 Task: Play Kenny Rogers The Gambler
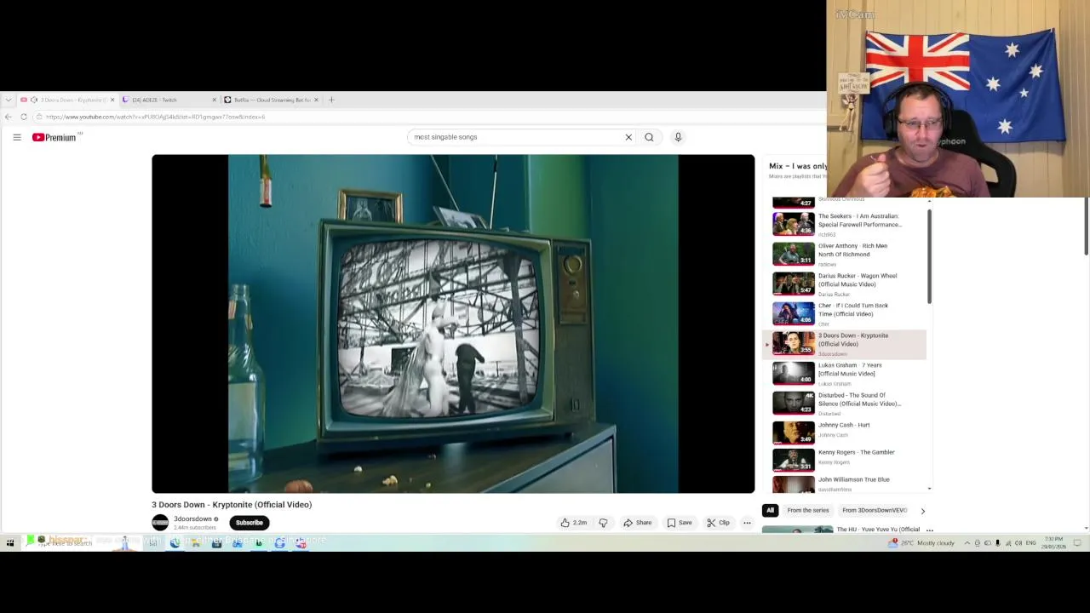pos(845,460)
